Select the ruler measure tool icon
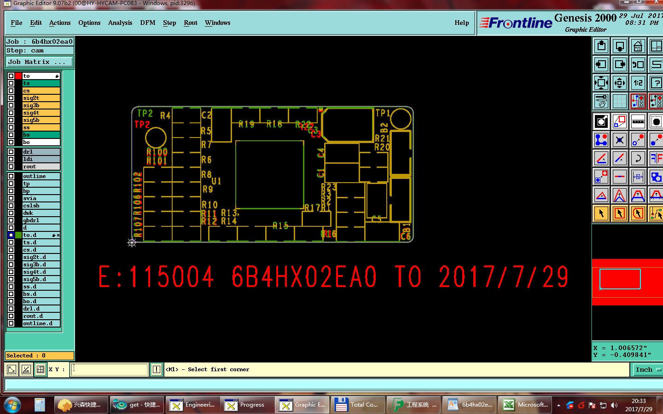 click(638, 121)
